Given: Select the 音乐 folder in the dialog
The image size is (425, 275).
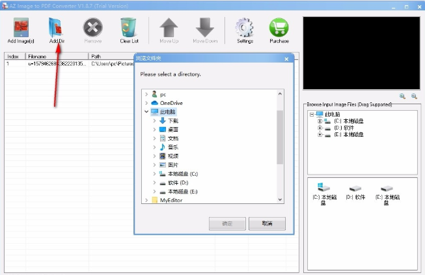Looking at the screenshot, I should click(x=169, y=147).
